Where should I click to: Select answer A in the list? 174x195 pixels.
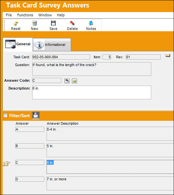click(30, 129)
